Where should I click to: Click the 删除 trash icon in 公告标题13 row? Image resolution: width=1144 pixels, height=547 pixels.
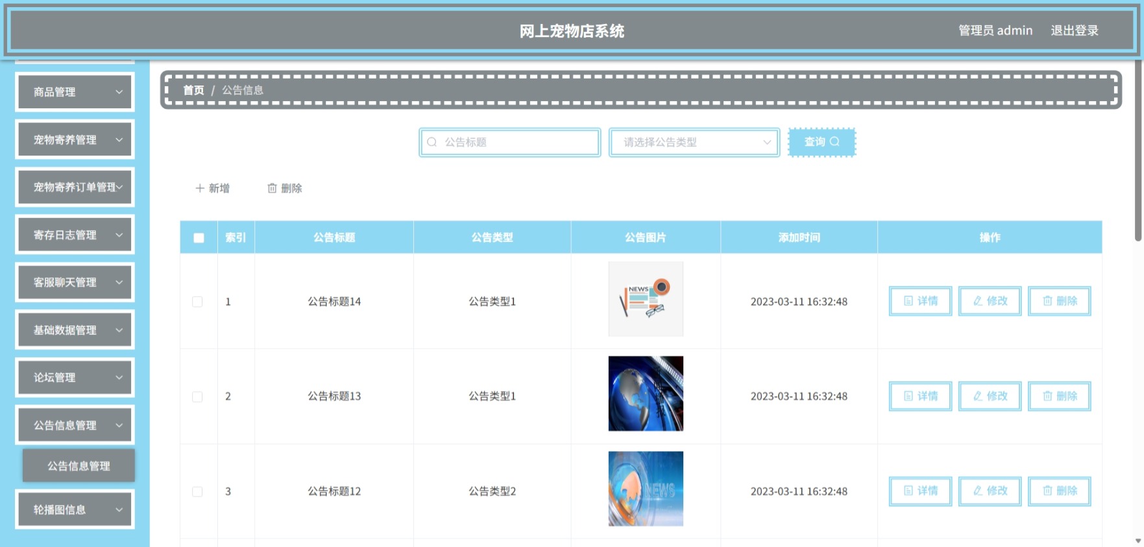1047,396
